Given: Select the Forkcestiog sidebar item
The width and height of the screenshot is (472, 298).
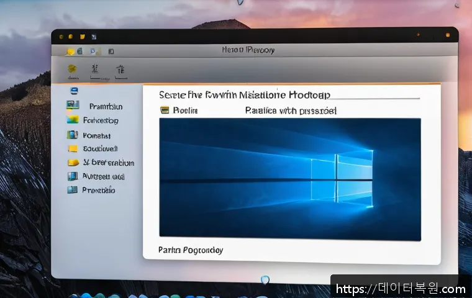Looking at the screenshot, I should pos(100,120).
